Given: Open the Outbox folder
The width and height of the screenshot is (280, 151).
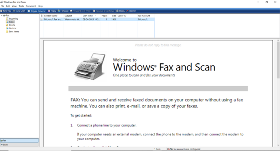Looking at the screenshot, I should point(13,28).
